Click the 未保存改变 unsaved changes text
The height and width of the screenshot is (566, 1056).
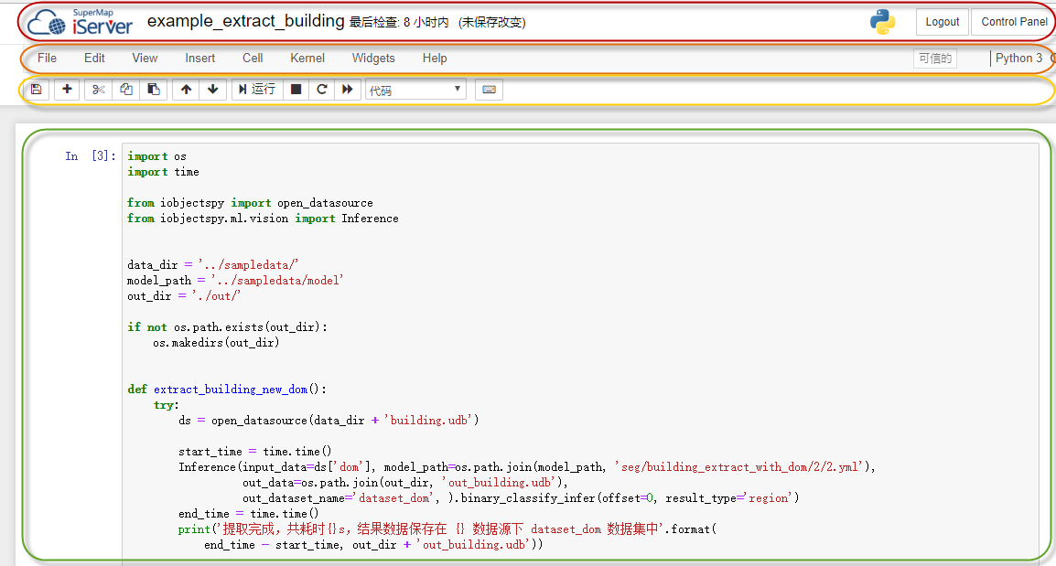(492, 23)
